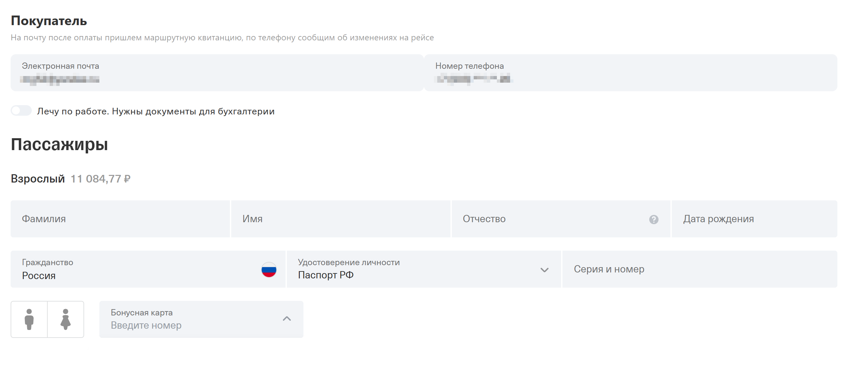Click the chevron in Удостоверение личности
The image size is (848, 367).
[544, 270]
